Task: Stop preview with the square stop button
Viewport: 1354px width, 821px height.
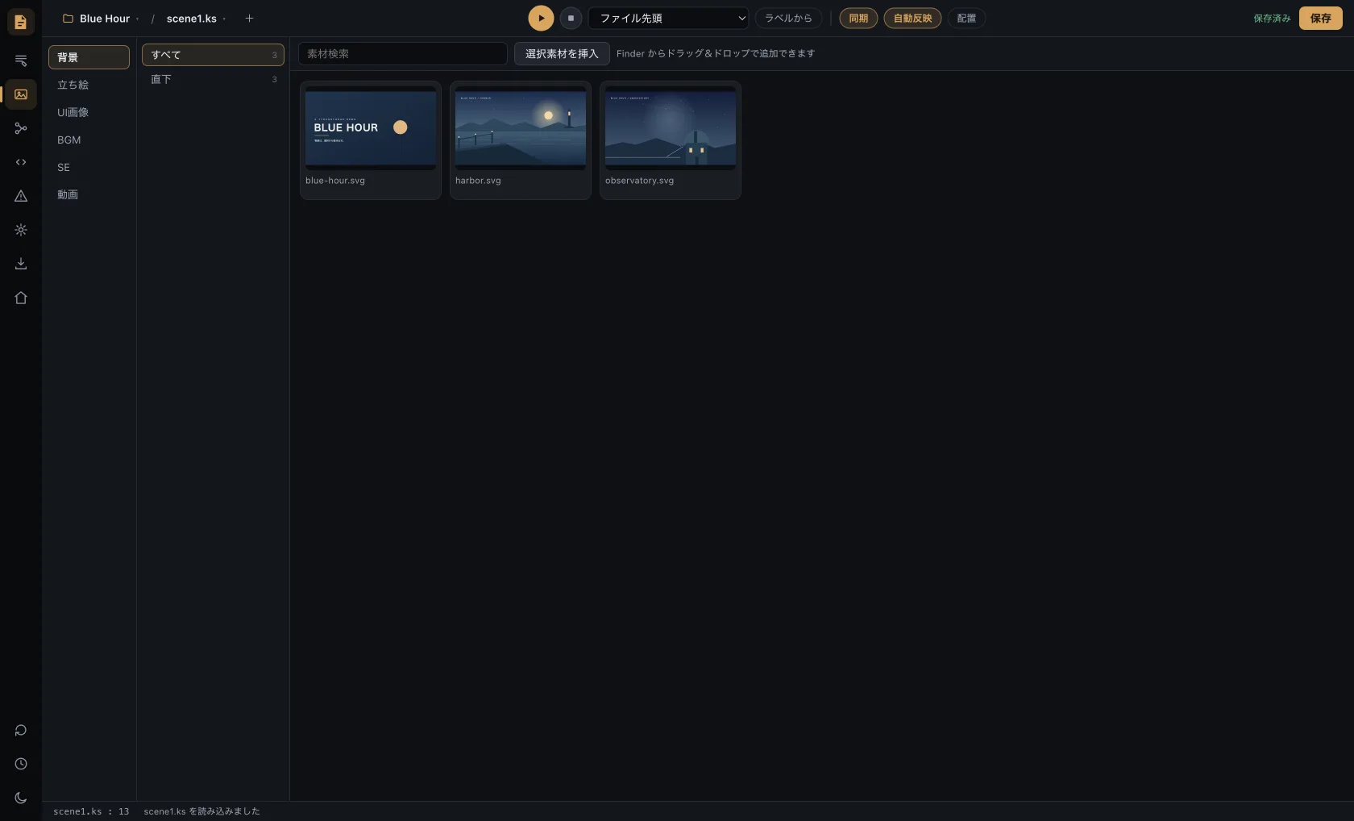Action: [x=571, y=18]
